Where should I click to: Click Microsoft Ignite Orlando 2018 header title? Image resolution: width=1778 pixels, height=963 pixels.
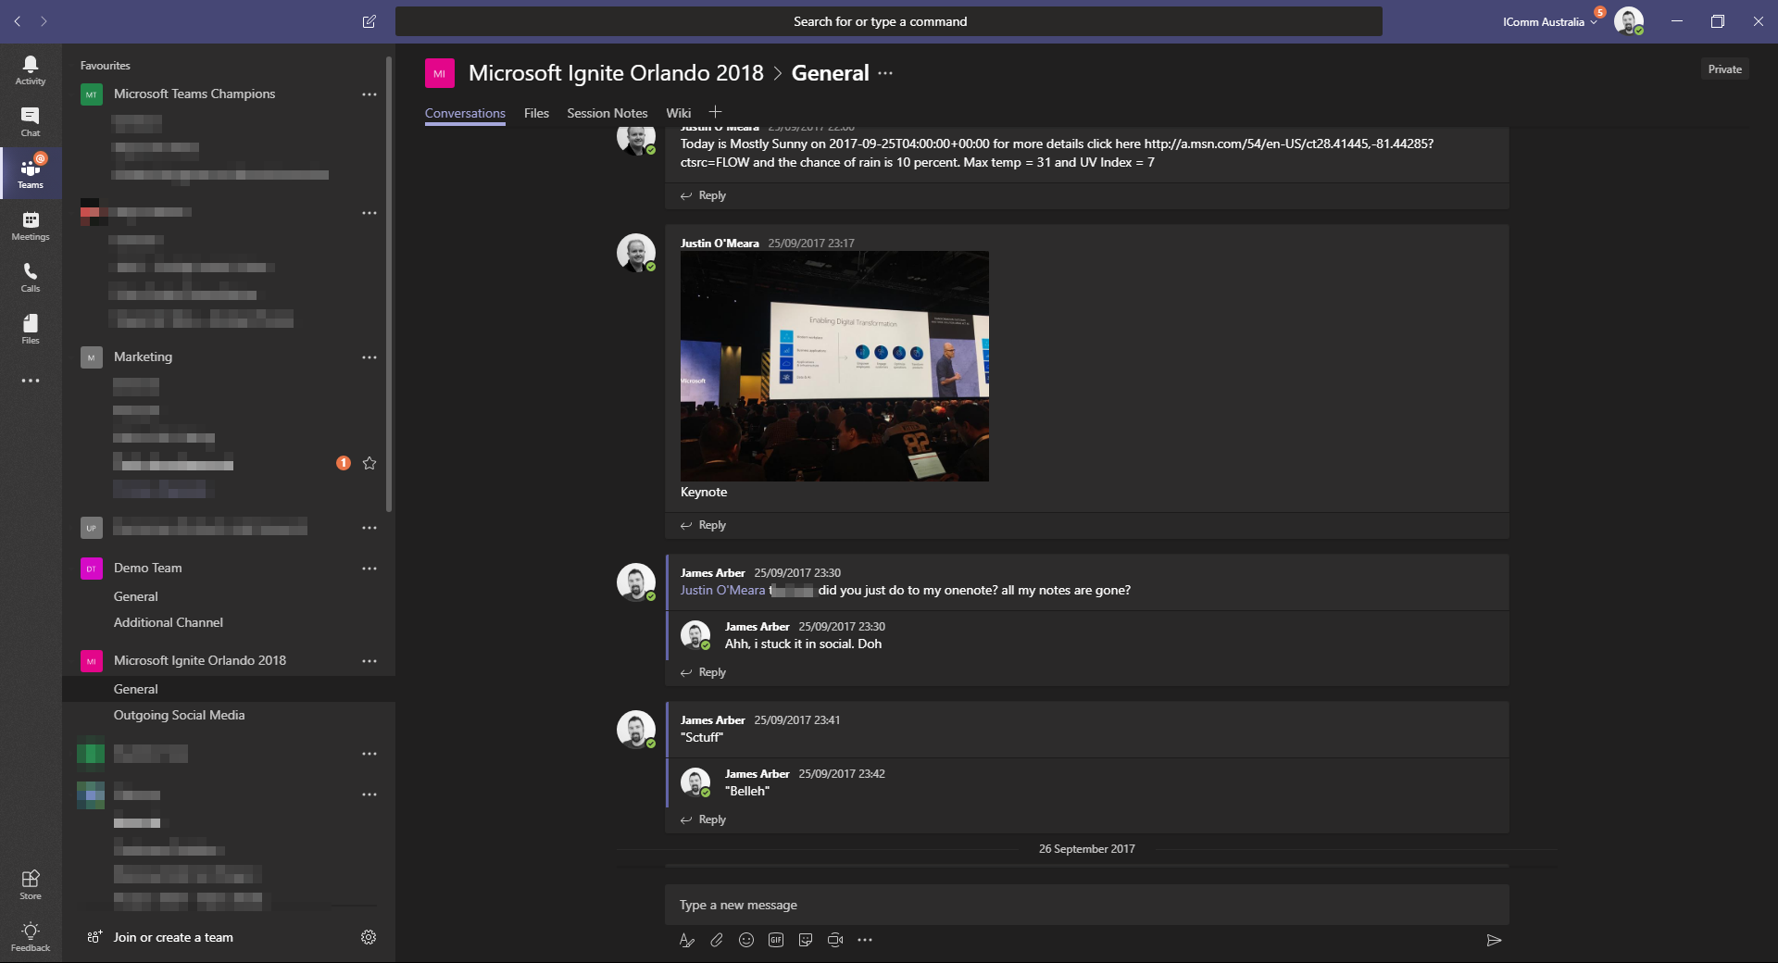point(616,73)
